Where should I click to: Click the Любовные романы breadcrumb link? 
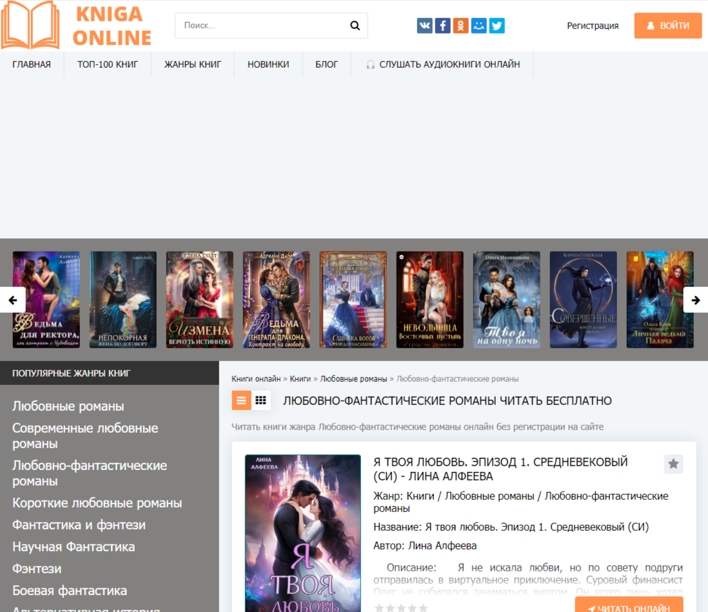(353, 379)
